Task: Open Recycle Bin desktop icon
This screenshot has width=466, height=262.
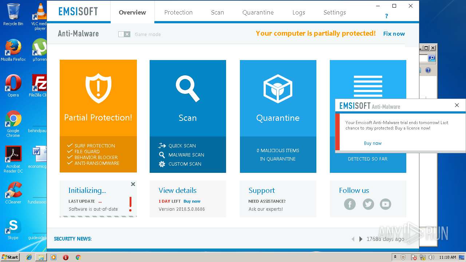Action: pyautogui.click(x=13, y=15)
